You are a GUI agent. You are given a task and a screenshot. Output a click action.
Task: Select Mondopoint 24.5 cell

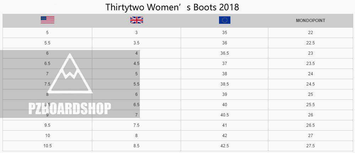click(311, 84)
